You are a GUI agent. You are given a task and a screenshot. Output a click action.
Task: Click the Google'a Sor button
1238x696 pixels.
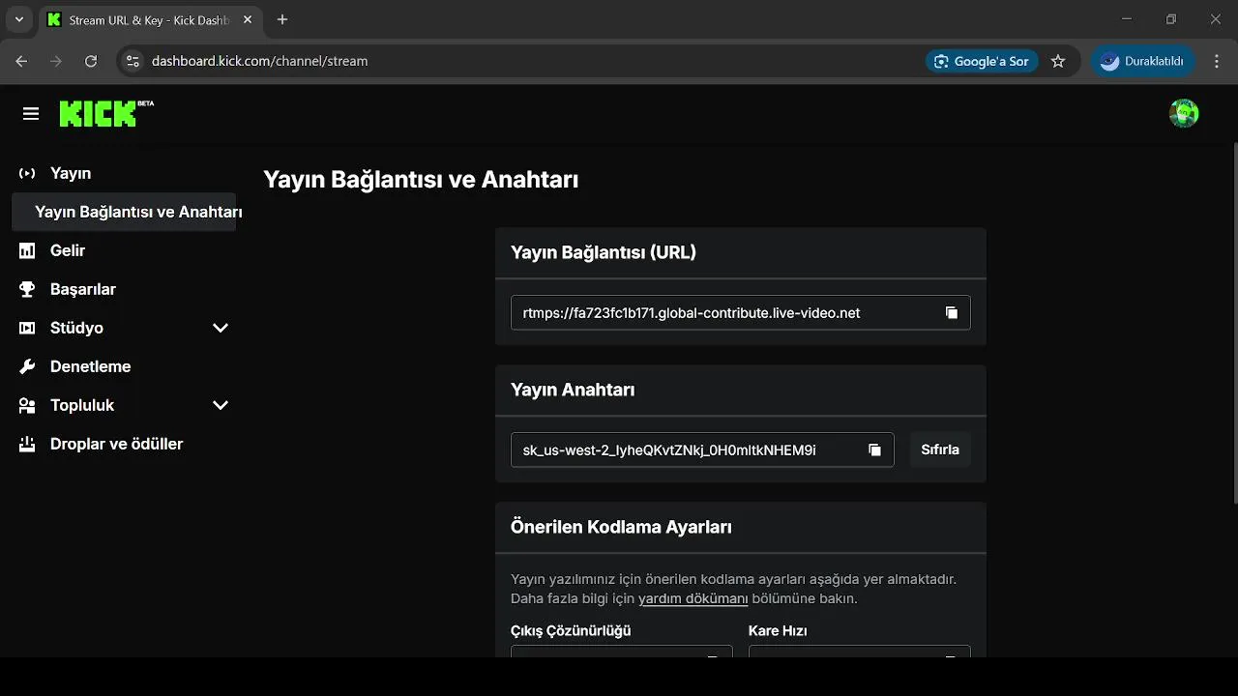coord(982,61)
